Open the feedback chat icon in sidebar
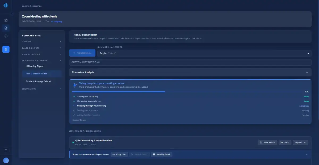 click(x=6, y=150)
